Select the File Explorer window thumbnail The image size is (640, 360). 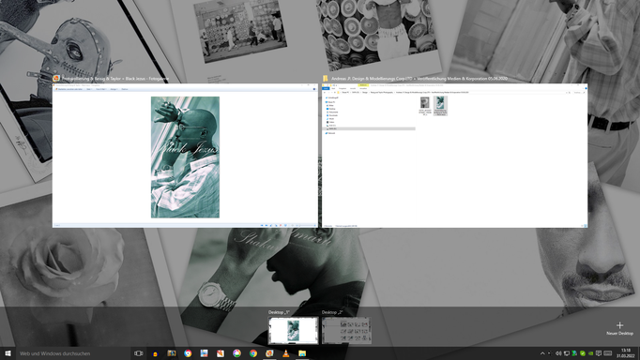point(455,156)
